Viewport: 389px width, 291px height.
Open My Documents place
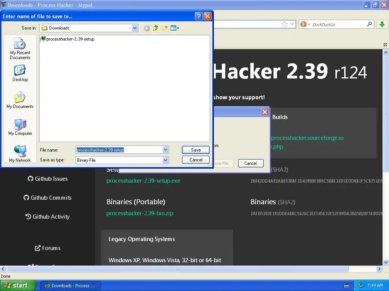coord(20,100)
